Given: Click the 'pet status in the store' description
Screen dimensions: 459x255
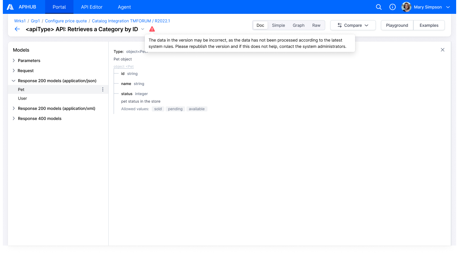Looking at the screenshot, I should tap(141, 101).
